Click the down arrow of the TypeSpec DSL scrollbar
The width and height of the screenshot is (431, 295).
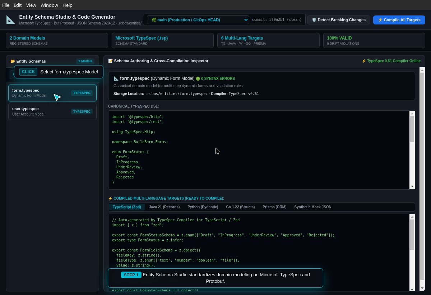tap(412, 186)
